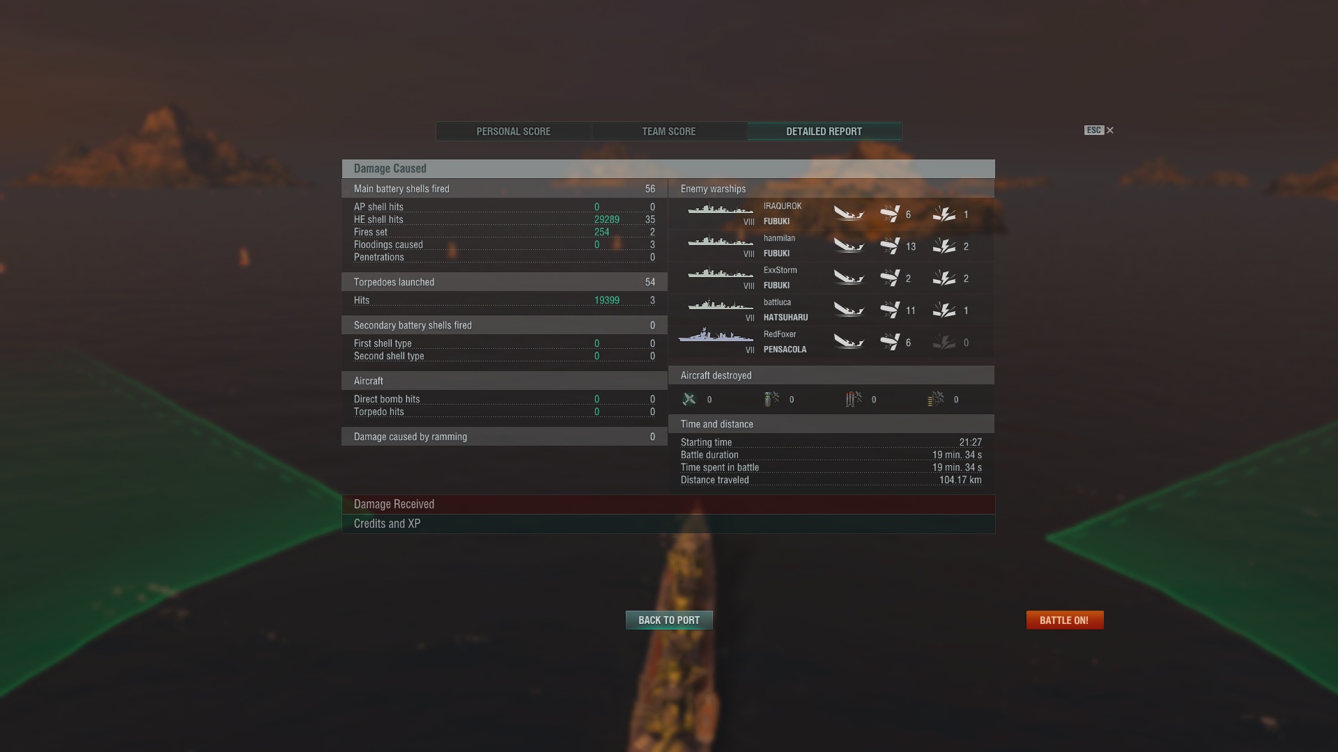The image size is (1338, 752).
Task: Collapse the Damage Caused section header
Action: tap(668, 169)
